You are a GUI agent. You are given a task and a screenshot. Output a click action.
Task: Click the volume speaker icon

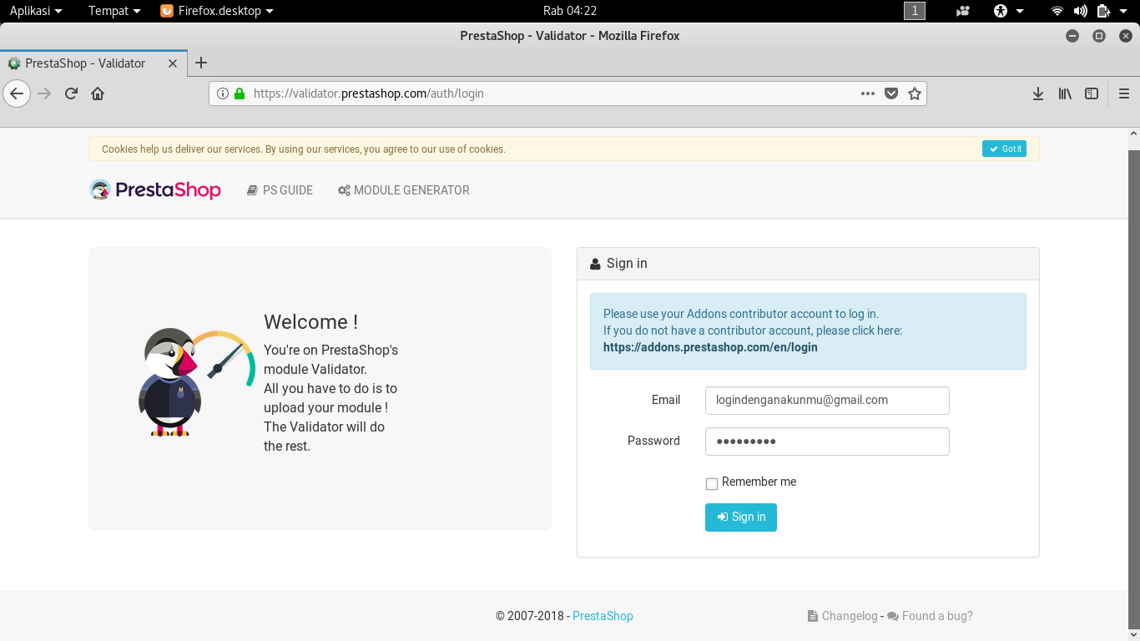click(1080, 11)
